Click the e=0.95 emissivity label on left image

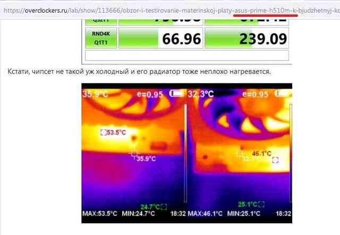[150, 94]
